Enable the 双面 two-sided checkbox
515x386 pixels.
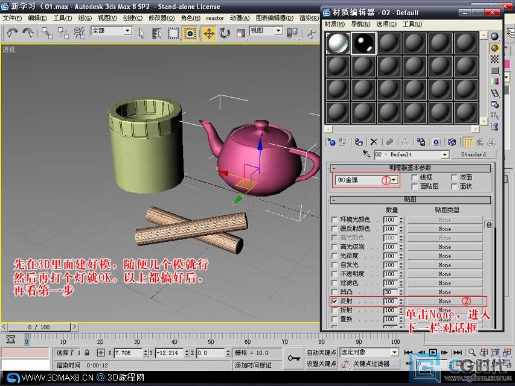point(454,177)
